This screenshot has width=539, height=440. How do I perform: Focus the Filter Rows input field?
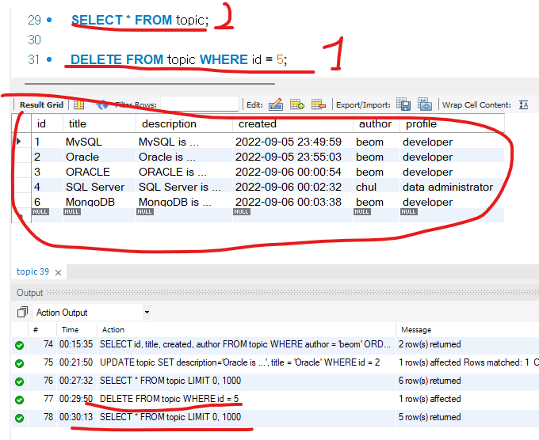(200, 104)
